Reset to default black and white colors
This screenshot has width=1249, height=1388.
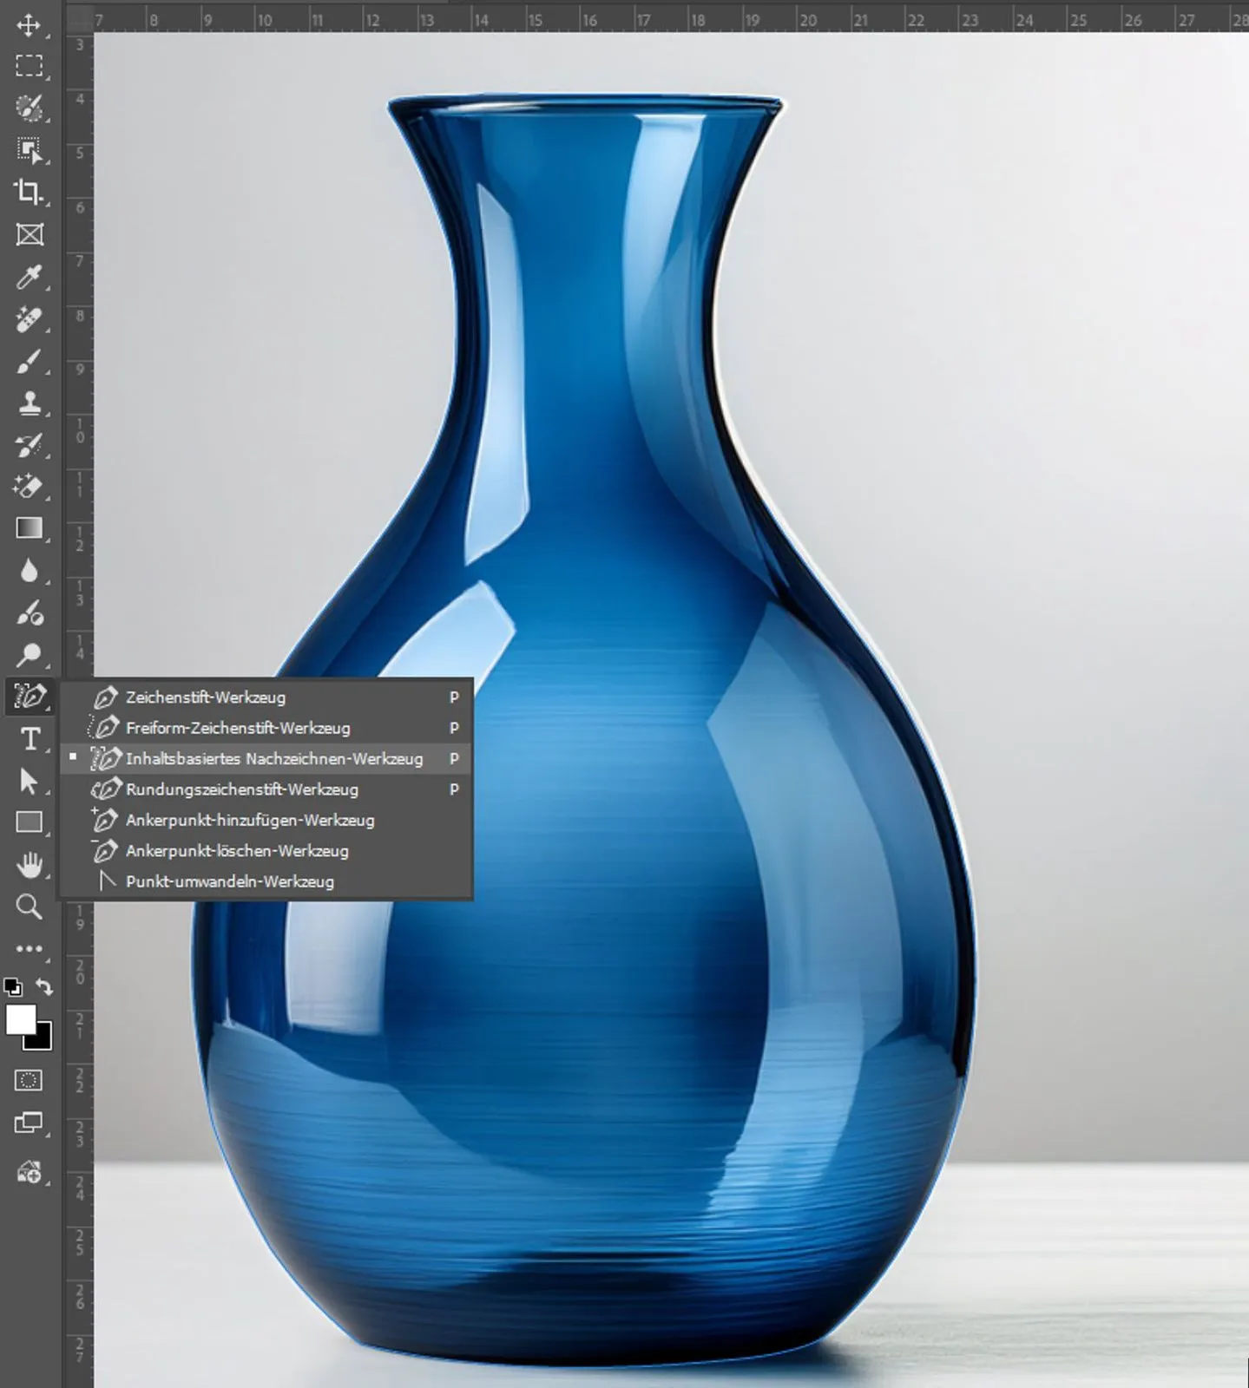point(13,987)
